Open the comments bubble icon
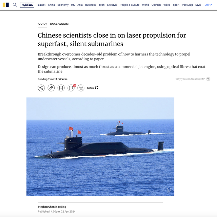This screenshot has height=217, width=217. 71,88
